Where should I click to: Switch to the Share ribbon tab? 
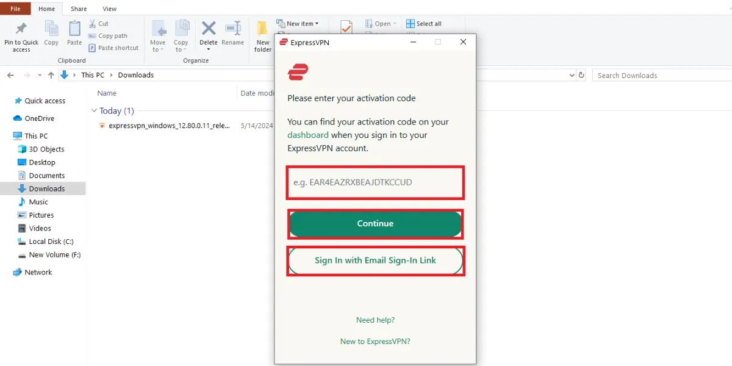(78, 9)
